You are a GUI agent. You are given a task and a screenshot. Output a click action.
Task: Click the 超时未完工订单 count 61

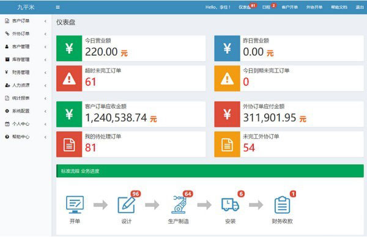[x=91, y=82]
